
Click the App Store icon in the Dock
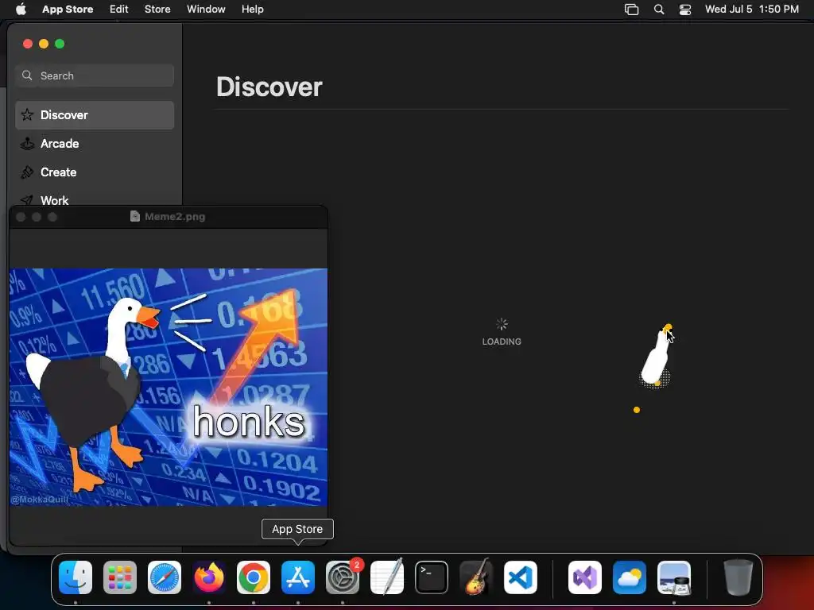pyautogui.click(x=298, y=577)
